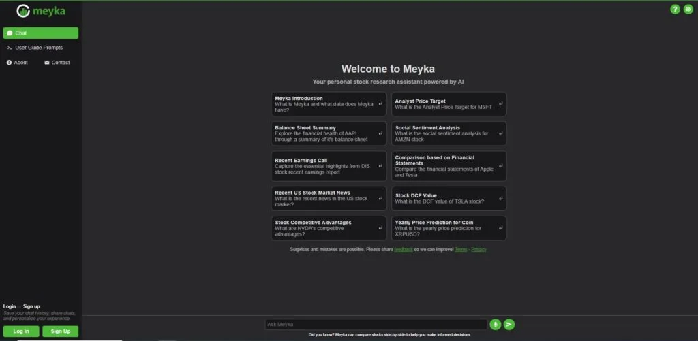This screenshot has height=341, width=698.
Task: Select the Meyka Introduction prompt card
Action: 329,104
